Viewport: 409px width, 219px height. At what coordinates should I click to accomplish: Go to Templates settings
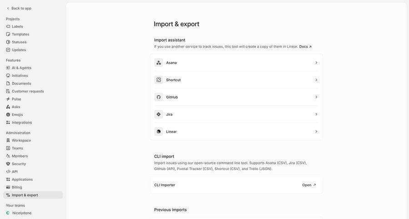(x=33, y=34)
